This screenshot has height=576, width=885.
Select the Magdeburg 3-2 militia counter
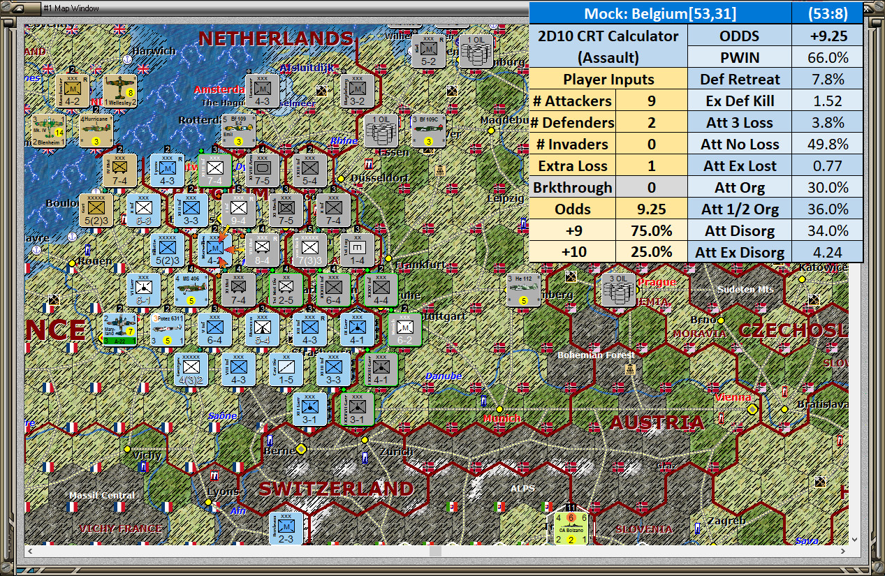(358, 91)
